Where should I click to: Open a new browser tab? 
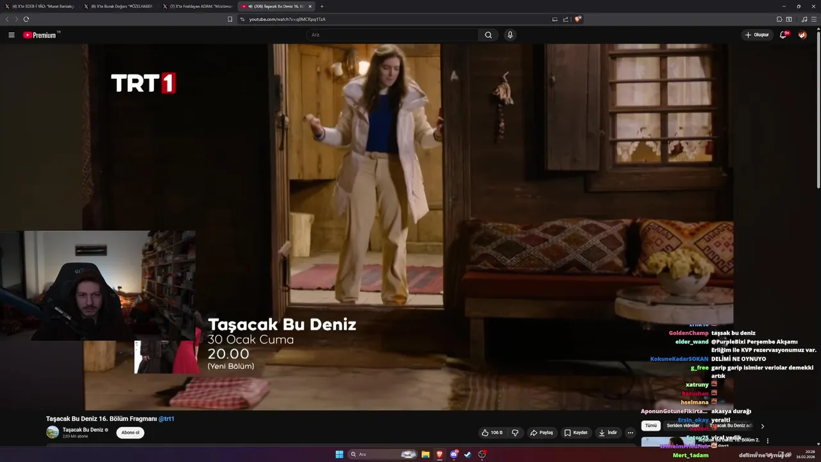coord(322,6)
